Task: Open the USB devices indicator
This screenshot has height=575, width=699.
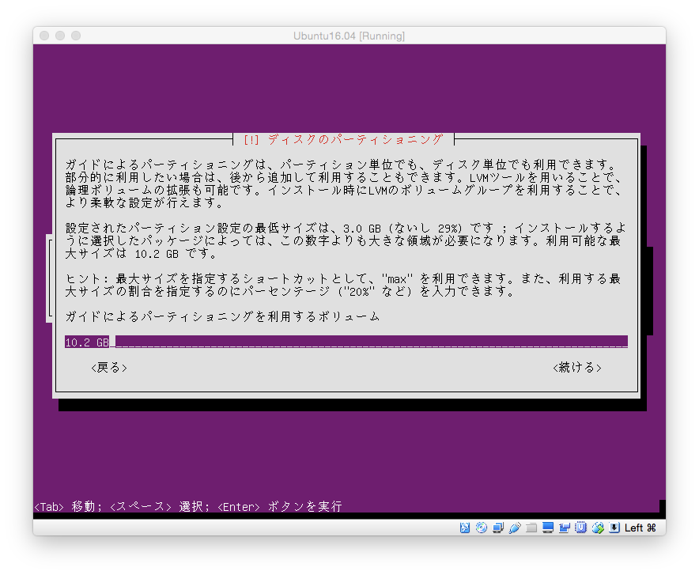Action: point(515,528)
